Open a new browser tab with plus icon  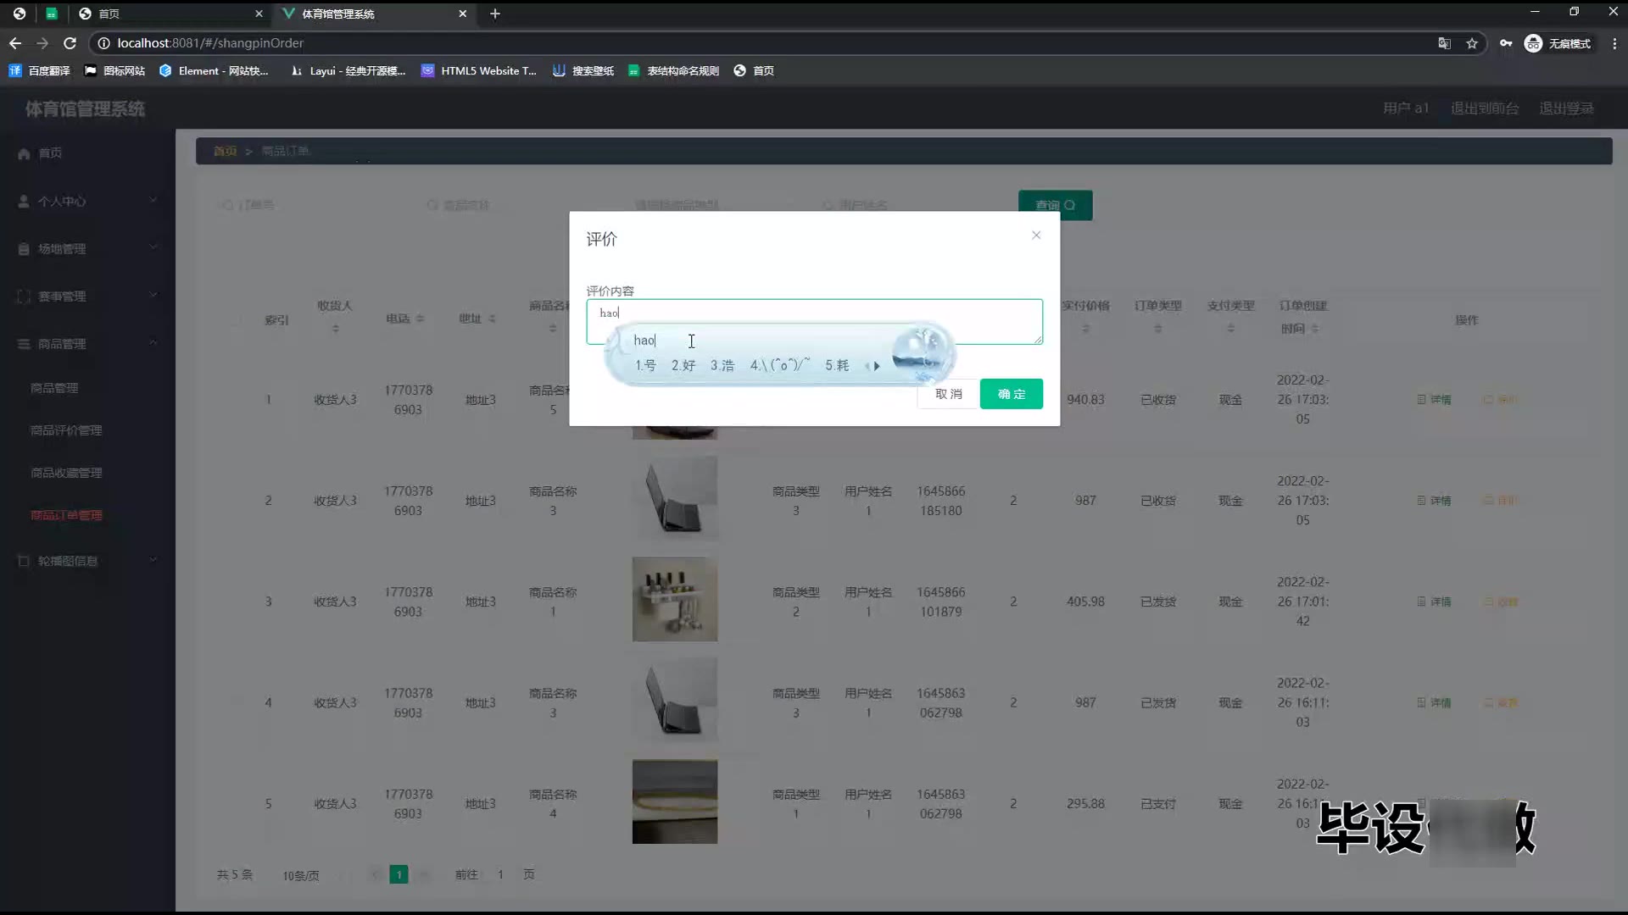(495, 14)
